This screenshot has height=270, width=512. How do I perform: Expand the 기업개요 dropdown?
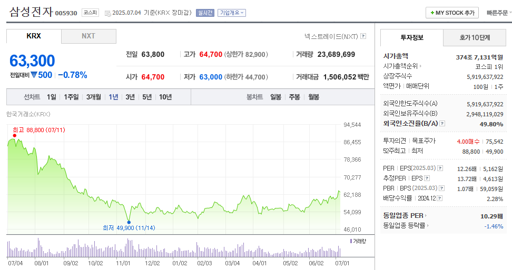(x=232, y=13)
